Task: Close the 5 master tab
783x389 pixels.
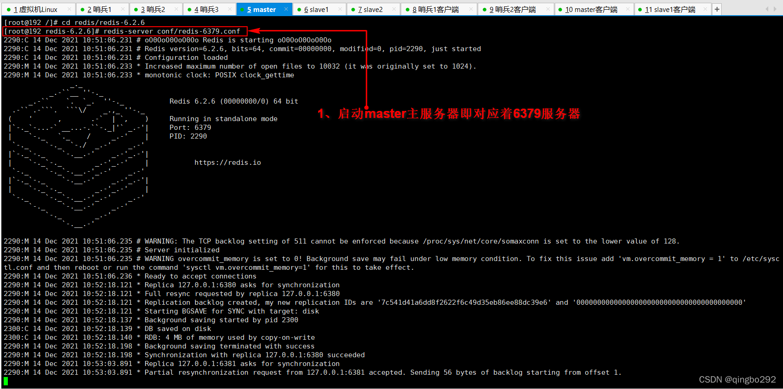Action: (286, 9)
